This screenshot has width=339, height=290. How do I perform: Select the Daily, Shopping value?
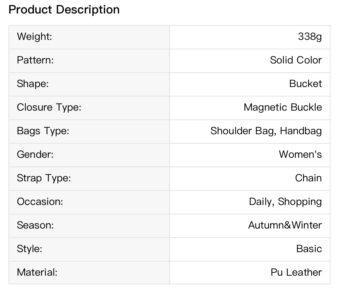(285, 202)
